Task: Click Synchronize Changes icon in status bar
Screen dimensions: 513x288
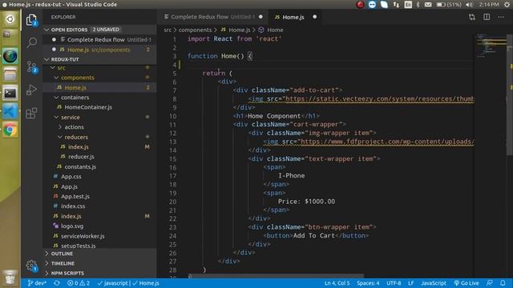Action: (57, 283)
